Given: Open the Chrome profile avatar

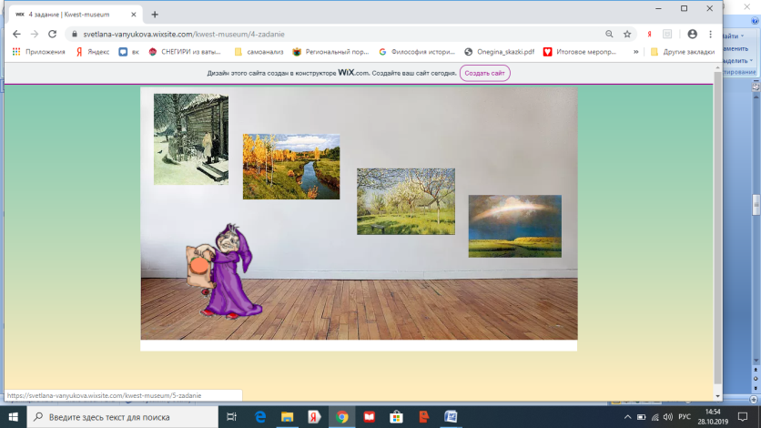Looking at the screenshot, I should coord(692,34).
